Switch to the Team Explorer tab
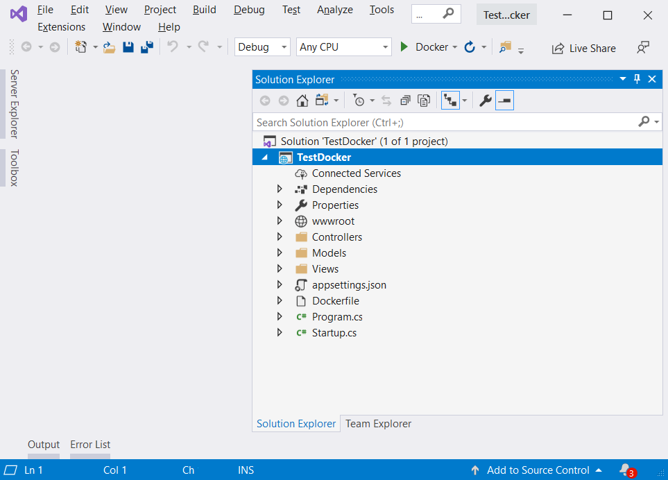 point(377,423)
